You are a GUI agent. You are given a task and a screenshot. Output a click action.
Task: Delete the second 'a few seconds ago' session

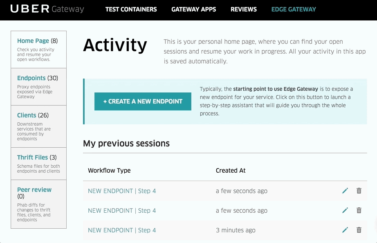[x=359, y=211]
